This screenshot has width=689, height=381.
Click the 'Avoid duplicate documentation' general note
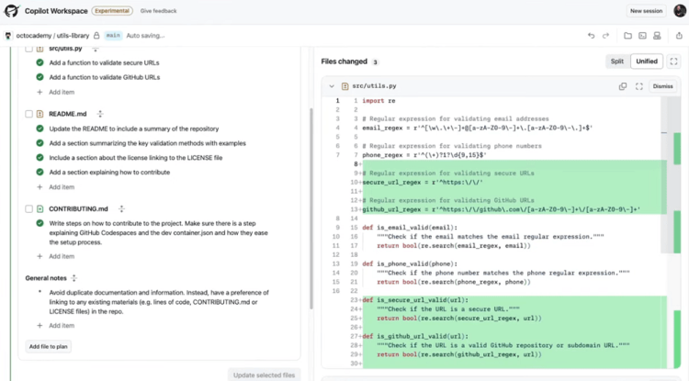point(159,302)
